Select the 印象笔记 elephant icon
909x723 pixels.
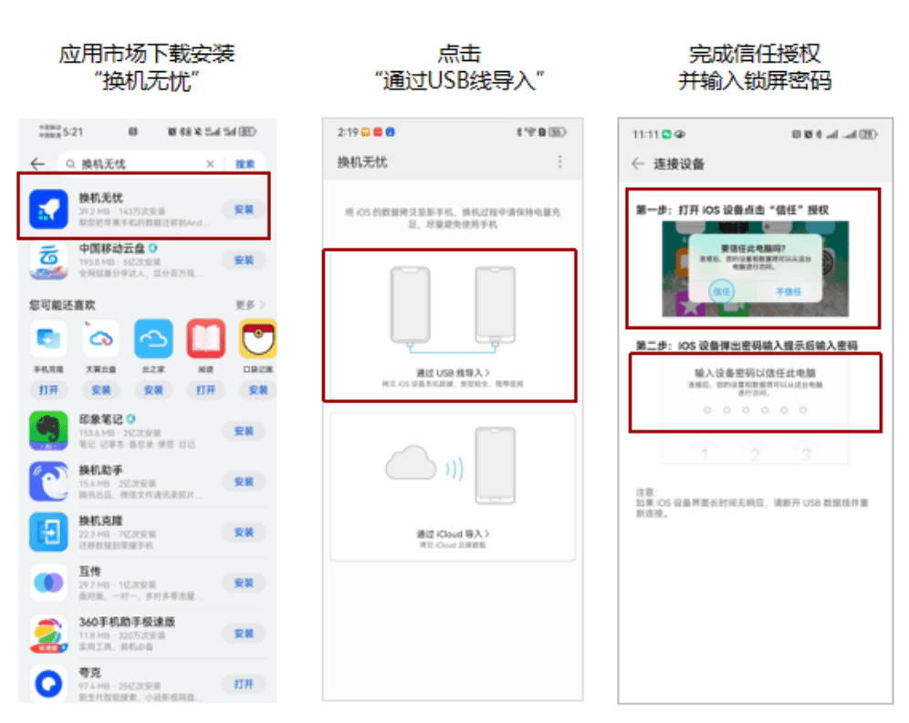48,431
